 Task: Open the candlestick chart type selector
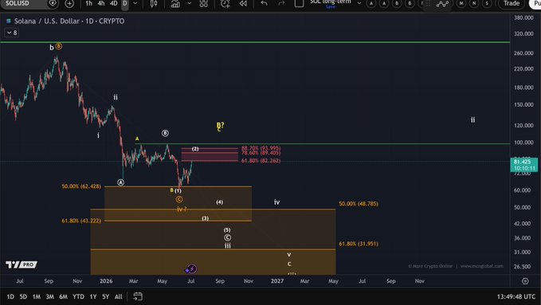[x=154, y=4]
